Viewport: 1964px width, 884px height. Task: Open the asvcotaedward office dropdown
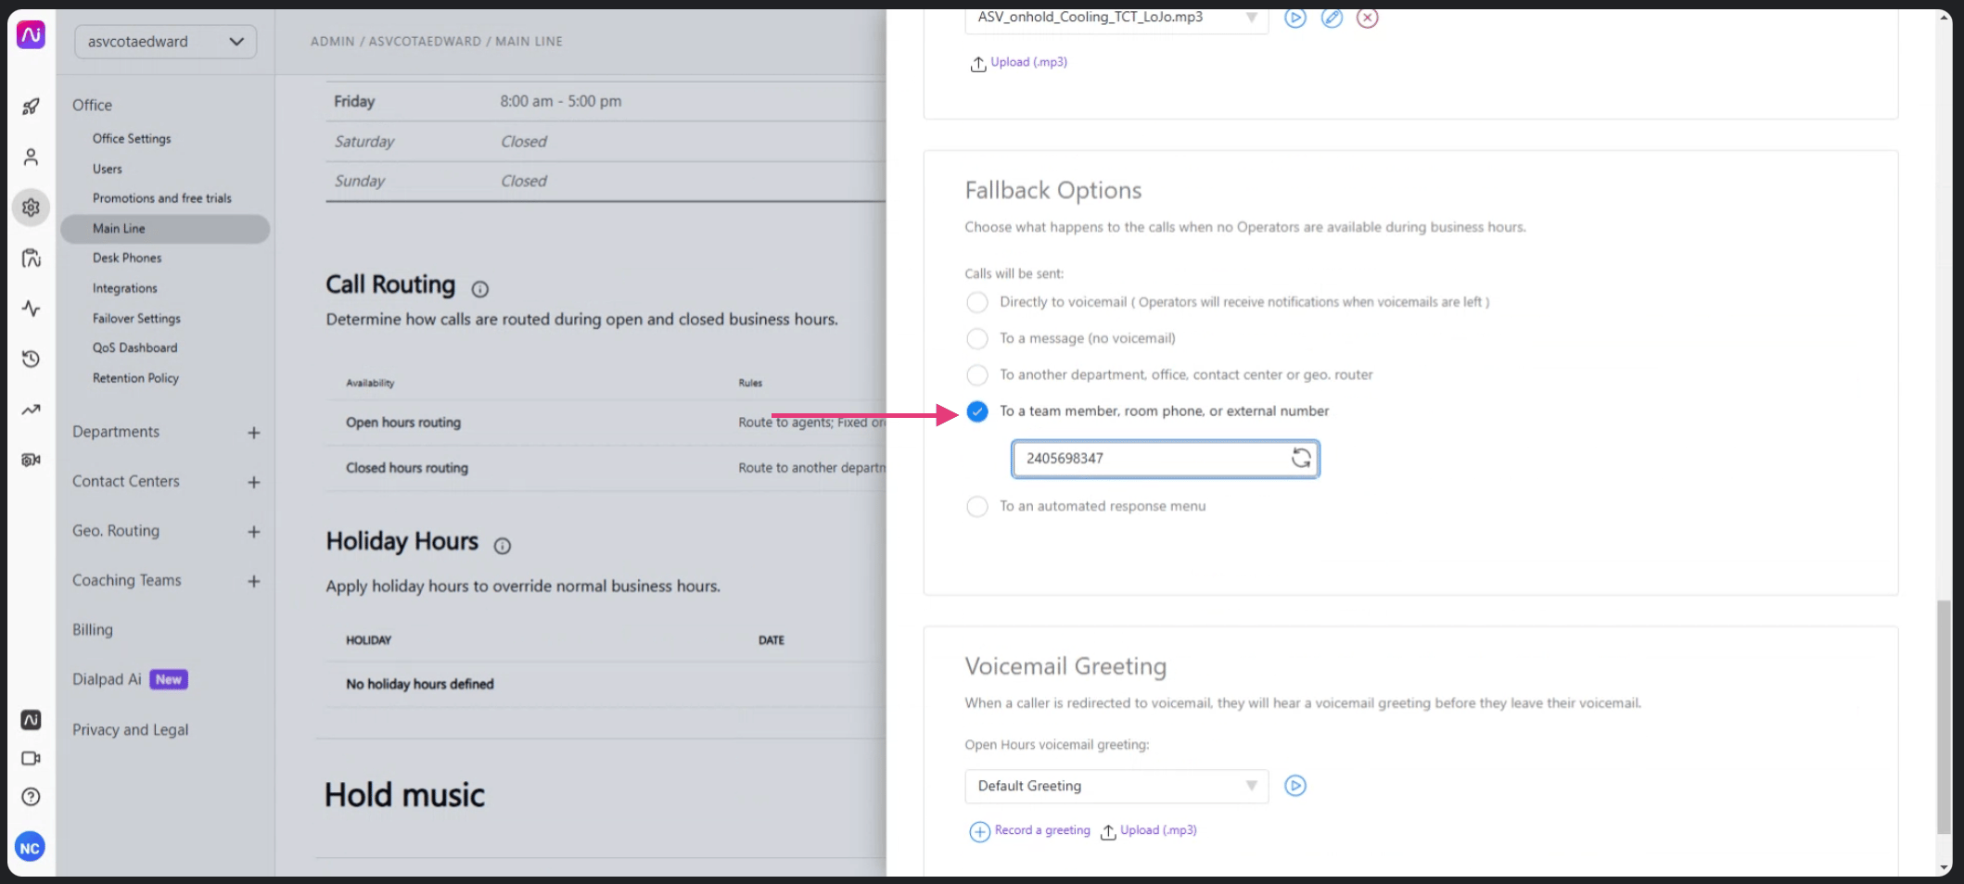(165, 42)
